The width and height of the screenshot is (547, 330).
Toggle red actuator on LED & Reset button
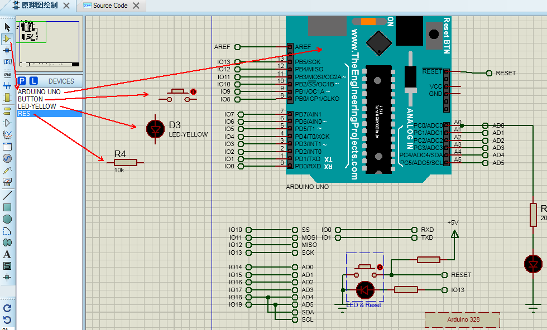(380, 267)
